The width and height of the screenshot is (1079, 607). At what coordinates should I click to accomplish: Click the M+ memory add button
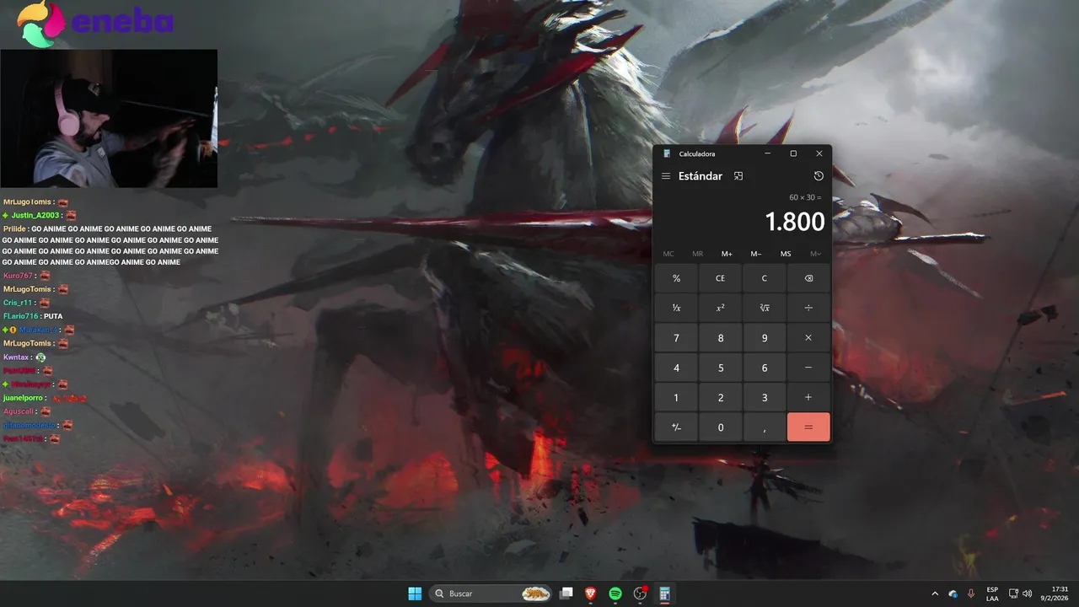click(x=727, y=254)
